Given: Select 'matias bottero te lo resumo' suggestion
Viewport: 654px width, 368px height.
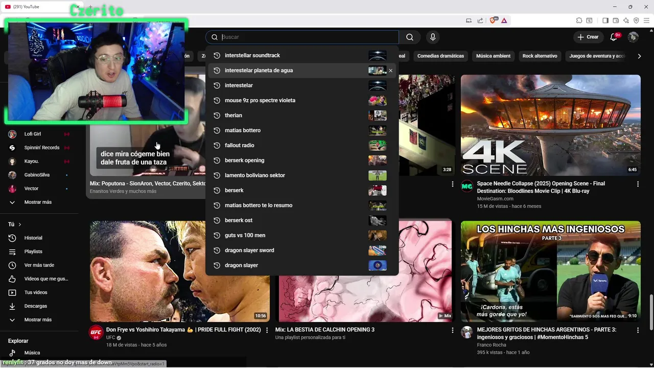Looking at the screenshot, I should coord(302,205).
